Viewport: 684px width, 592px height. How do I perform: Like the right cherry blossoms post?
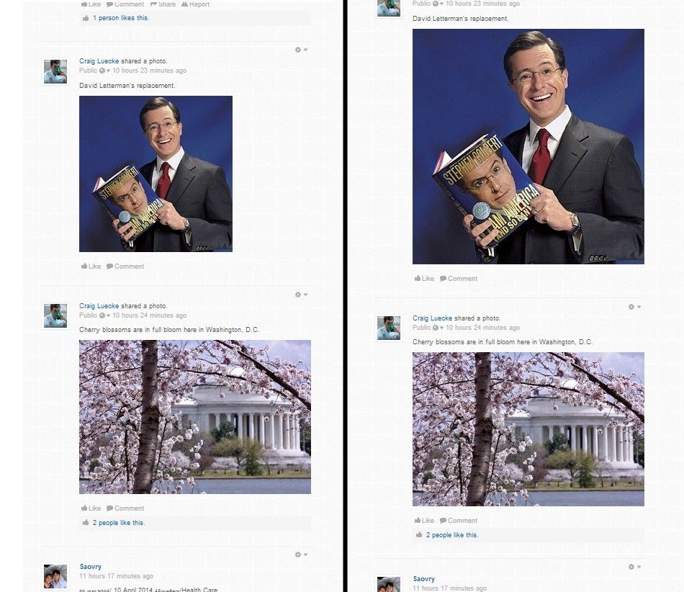pos(424,521)
